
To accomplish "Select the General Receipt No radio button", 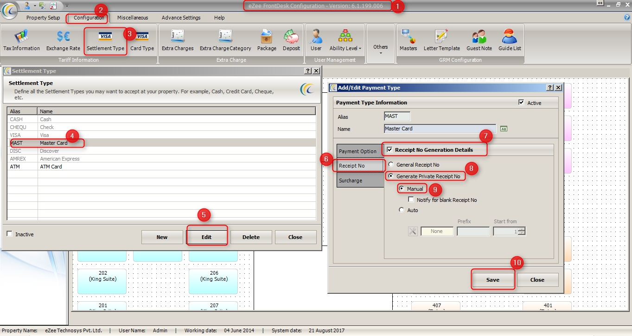I will [391, 164].
